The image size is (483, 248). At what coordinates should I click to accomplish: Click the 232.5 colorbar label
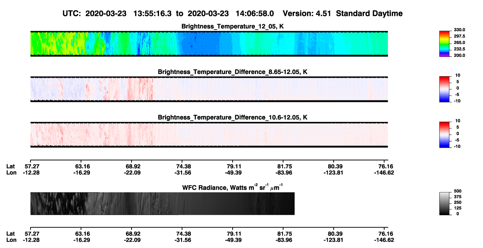click(x=459, y=49)
